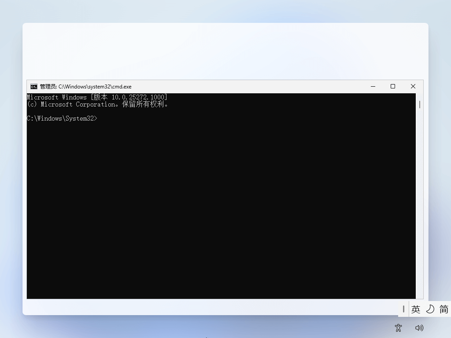Switch IME mode via the 英 indicator
The height and width of the screenshot is (338, 451).
(416, 309)
